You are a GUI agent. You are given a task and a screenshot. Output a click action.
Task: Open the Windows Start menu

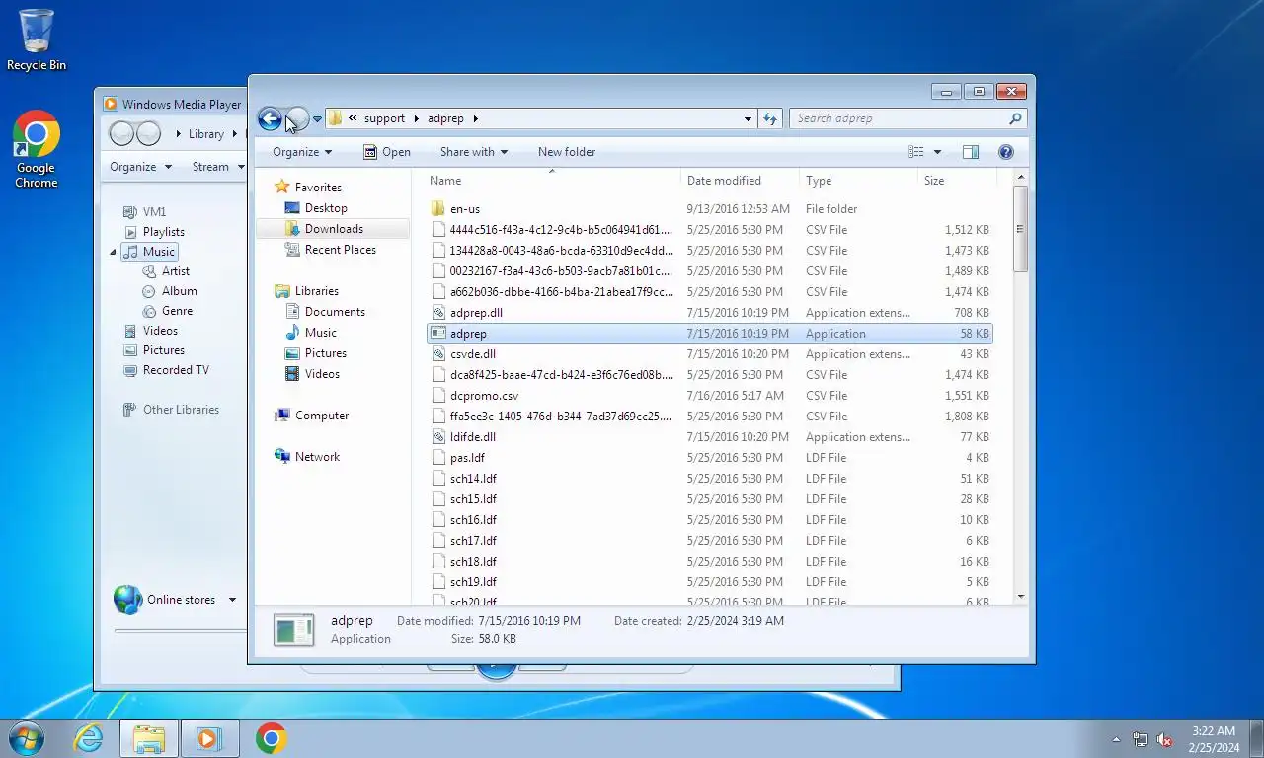[x=25, y=738]
